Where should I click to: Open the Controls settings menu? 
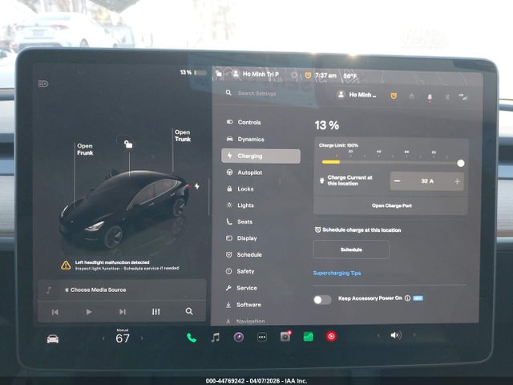point(244,122)
